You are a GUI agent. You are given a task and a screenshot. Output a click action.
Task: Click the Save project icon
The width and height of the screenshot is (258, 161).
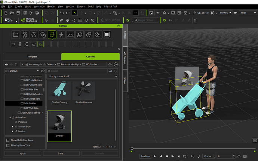tap(18, 13)
